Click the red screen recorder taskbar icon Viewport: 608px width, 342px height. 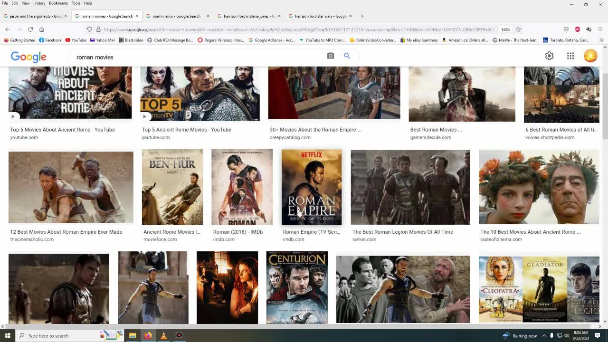click(x=179, y=336)
